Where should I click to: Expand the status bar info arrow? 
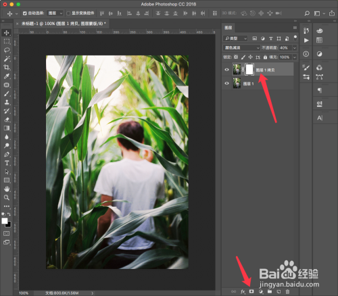point(93,293)
